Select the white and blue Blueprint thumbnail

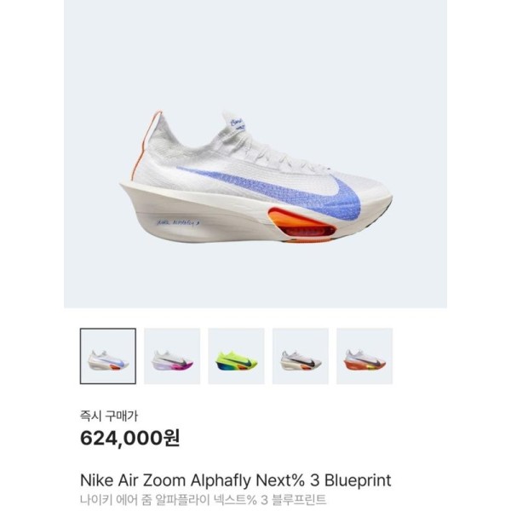click(108, 356)
